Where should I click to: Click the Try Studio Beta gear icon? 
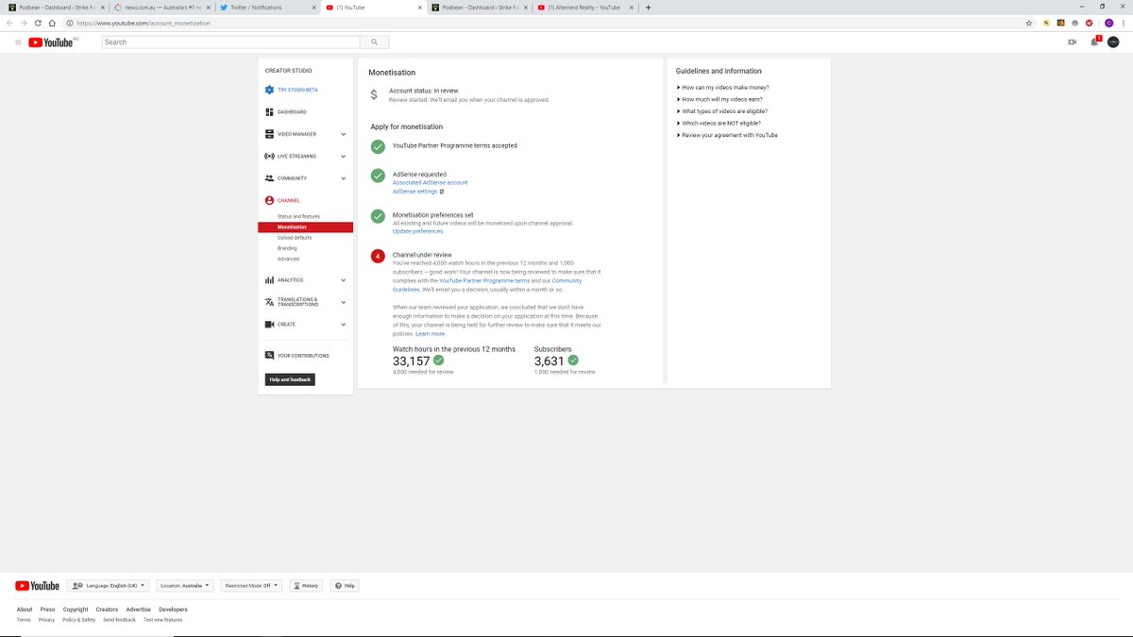coord(269,90)
